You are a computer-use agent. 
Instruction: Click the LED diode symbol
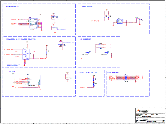(93, 85)
